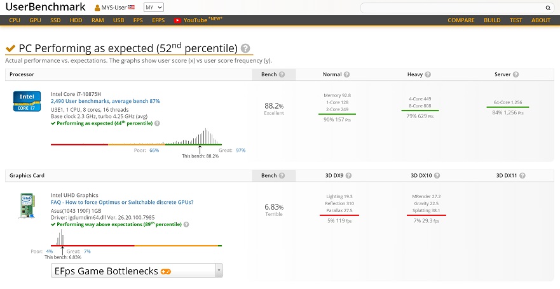Open the FPS menu
The height and width of the screenshot is (289, 560).
click(x=138, y=20)
